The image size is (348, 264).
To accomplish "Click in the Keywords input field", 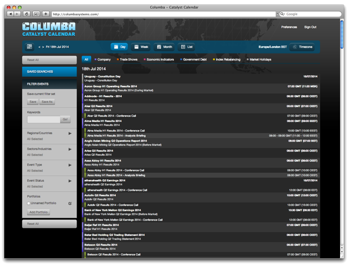I will (44, 119).
